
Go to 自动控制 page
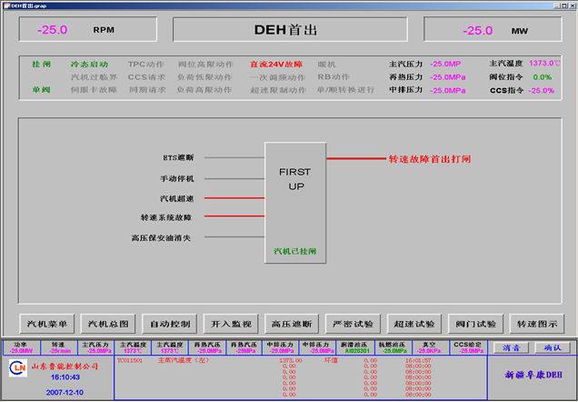coord(170,324)
